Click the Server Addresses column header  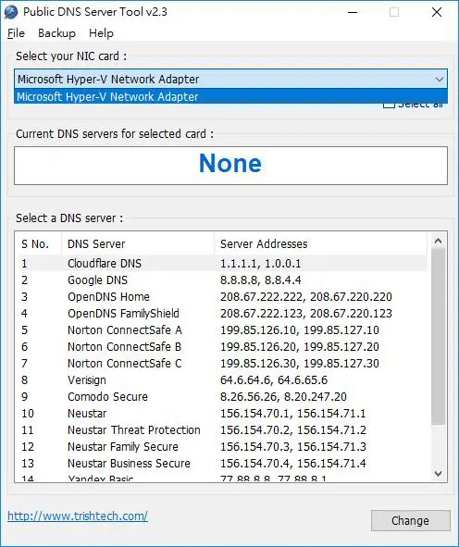(320, 243)
